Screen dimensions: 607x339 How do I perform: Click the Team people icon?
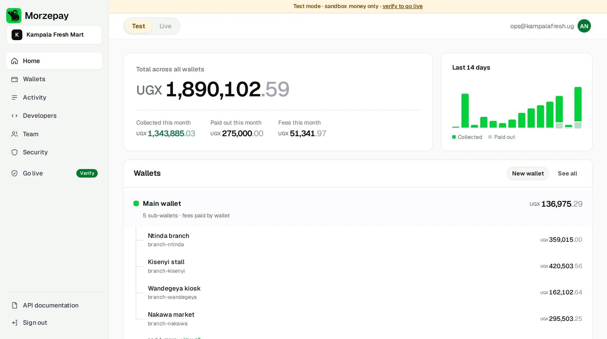tap(15, 134)
